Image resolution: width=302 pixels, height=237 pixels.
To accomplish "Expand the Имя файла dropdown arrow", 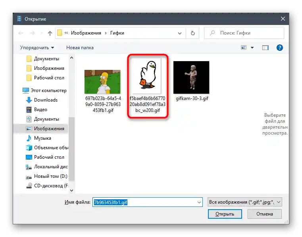I will pyautogui.click(x=199, y=202).
